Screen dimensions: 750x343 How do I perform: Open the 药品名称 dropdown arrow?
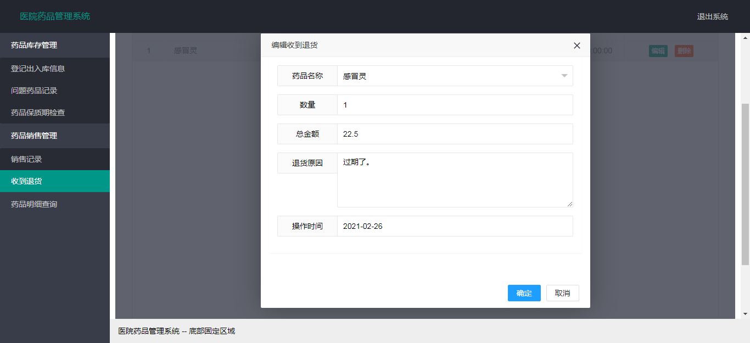pos(564,76)
